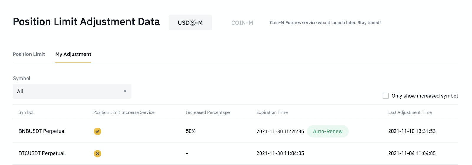
Task: Switch to the Position Limit tab
Action: pos(29,54)
